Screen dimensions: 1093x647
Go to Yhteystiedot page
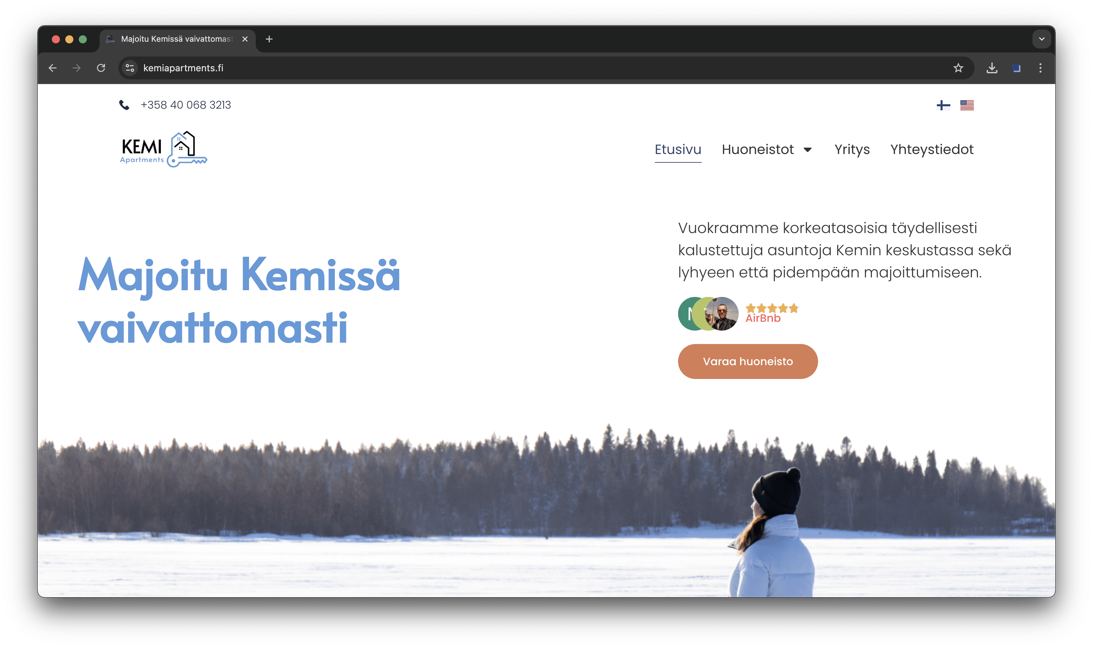click(931, 150)
